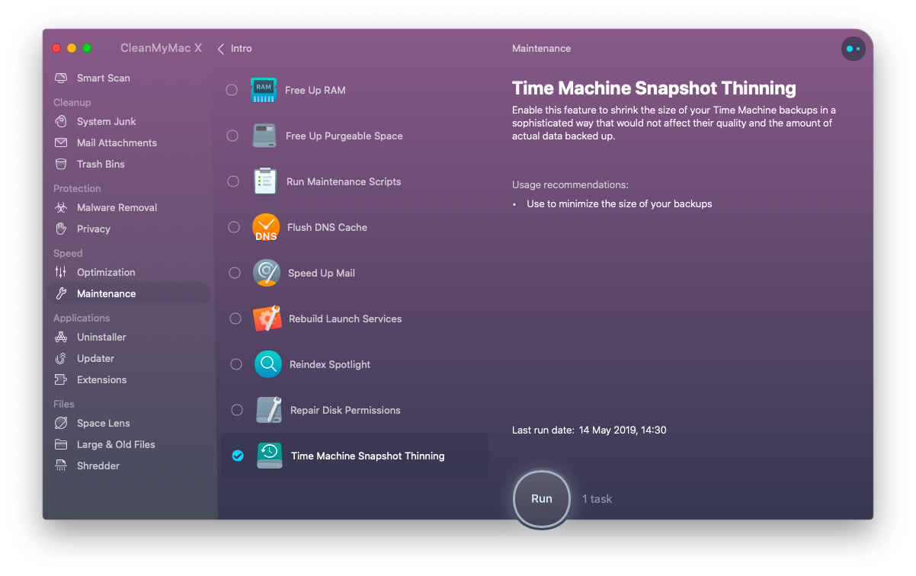
Task: Click the orange Flush DNS Cache icon
Action: coord(266,227)
